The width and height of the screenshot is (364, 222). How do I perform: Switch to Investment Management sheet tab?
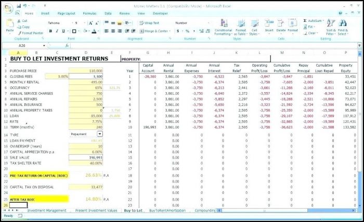[47, 211]
